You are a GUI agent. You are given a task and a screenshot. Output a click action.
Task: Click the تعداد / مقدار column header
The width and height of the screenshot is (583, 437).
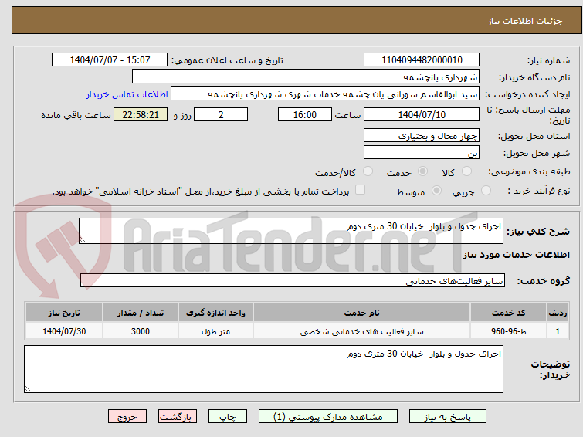(x=141, y=313)
